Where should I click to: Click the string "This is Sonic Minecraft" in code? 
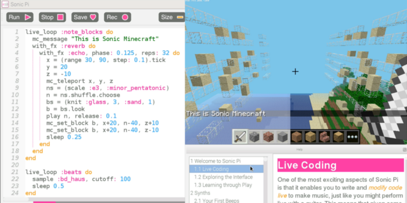tap(115, 39)
